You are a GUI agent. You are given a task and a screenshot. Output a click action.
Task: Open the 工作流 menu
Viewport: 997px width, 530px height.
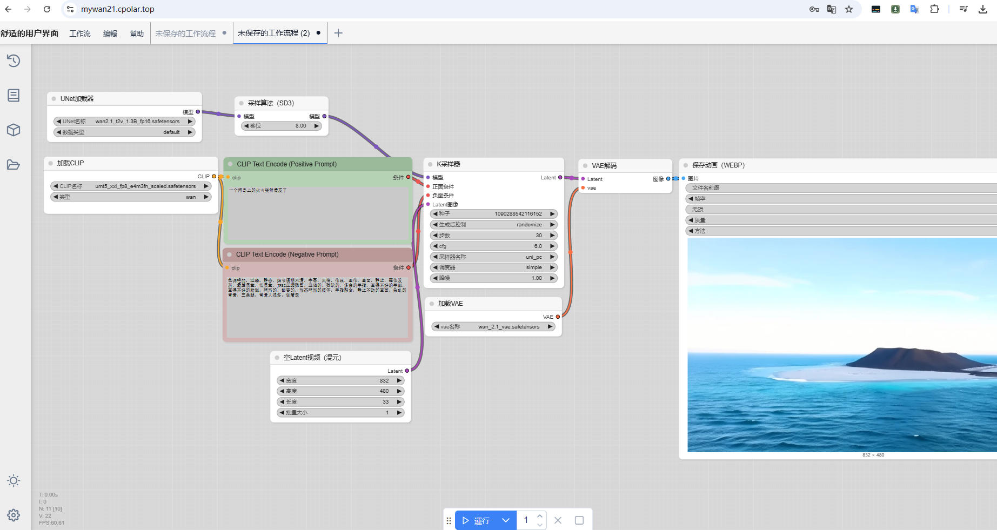(x=80, y=33)
